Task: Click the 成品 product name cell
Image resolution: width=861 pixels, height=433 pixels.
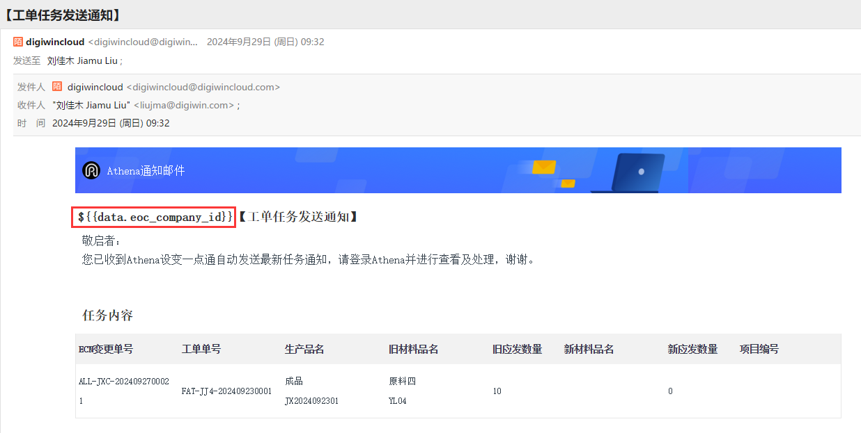Action: (x=294, y=381)
